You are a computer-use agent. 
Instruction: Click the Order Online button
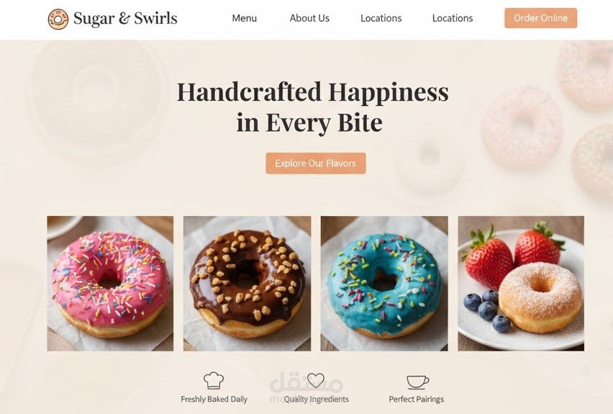pyautogui.click(x=540, y=18)
